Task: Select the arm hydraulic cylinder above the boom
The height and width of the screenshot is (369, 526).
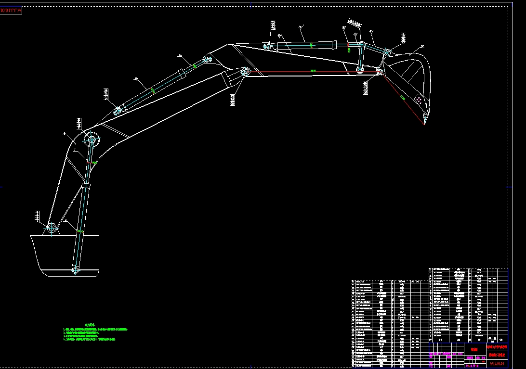Action: click(162, 86)
